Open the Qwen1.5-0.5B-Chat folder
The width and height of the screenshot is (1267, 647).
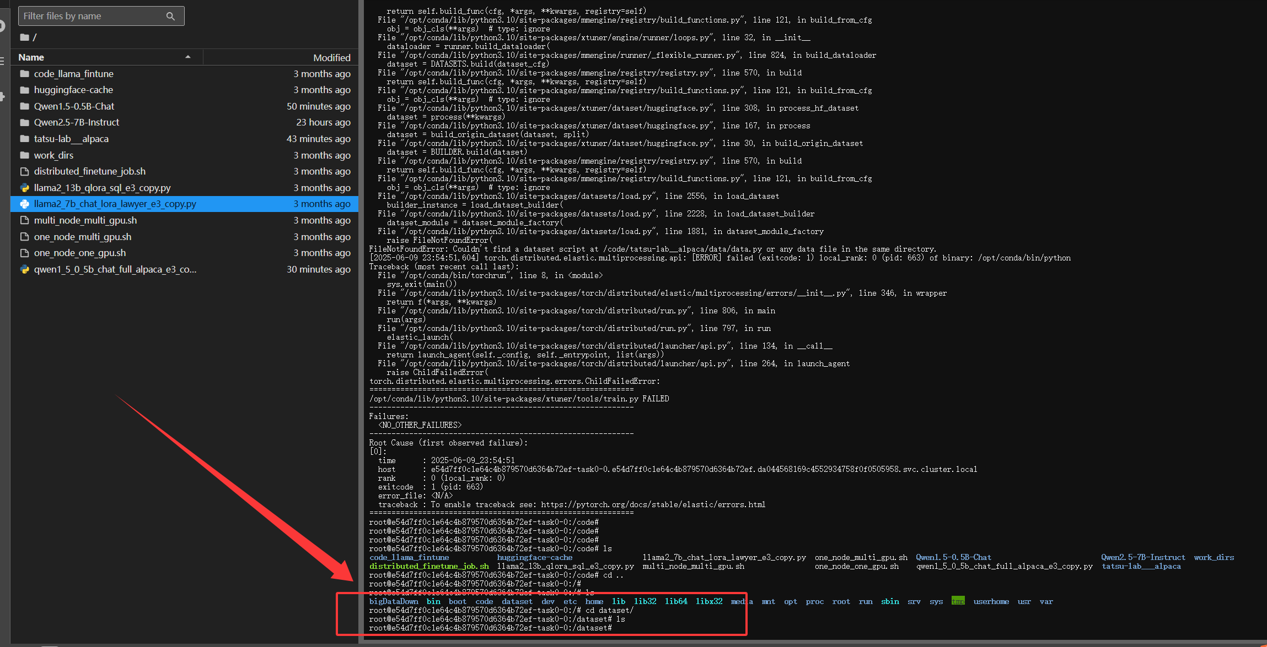click(x=74, y=106)
